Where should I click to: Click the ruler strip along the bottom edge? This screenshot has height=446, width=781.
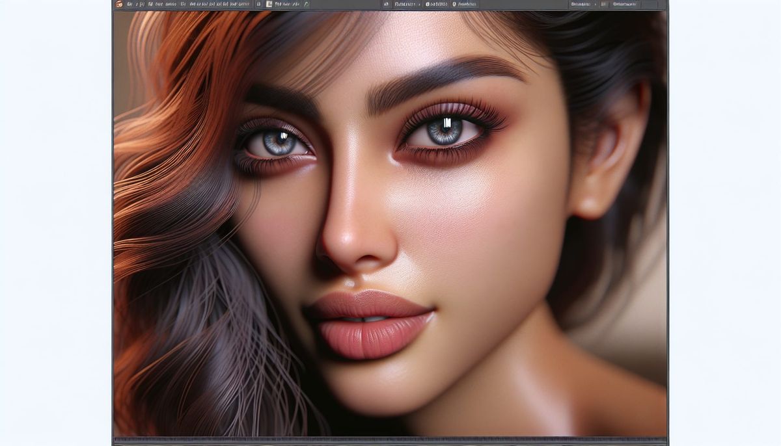[390, 441]
